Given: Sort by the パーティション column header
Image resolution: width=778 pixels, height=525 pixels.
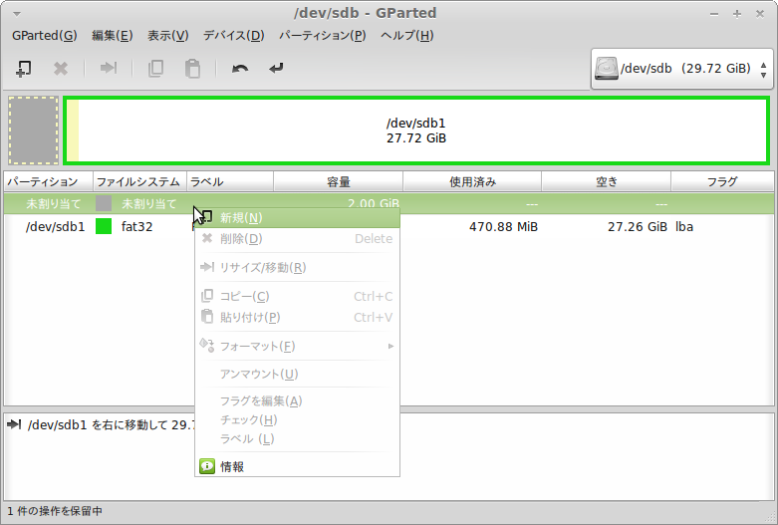Looking at the screenshot, I should 48,182.
